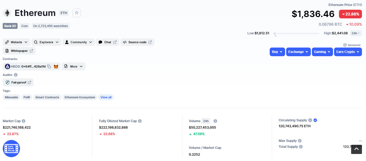Show Fully Diluted Market Cap info icon
This screenshot has width=366, height=161.
[140, 121]
